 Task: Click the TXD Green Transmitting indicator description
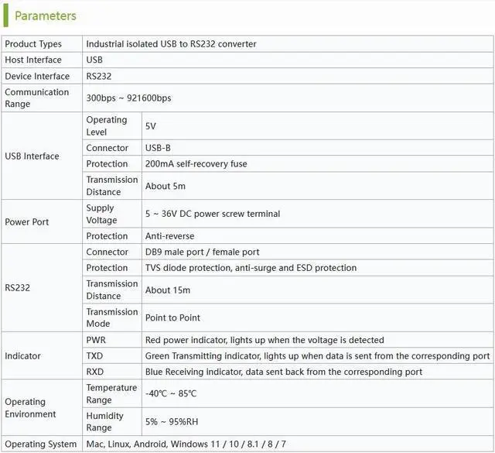pos(317,356)
